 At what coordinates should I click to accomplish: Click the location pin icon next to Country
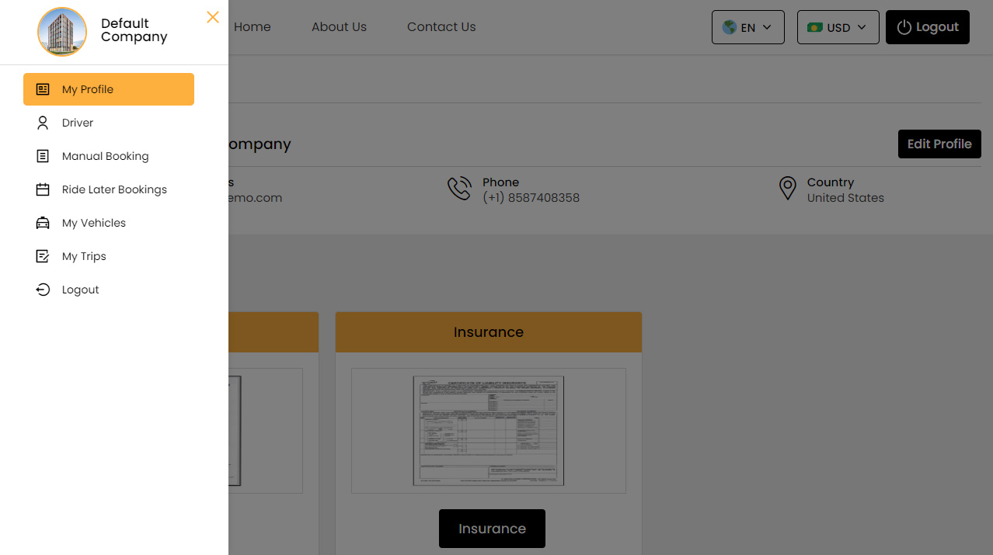coord(787,188)
